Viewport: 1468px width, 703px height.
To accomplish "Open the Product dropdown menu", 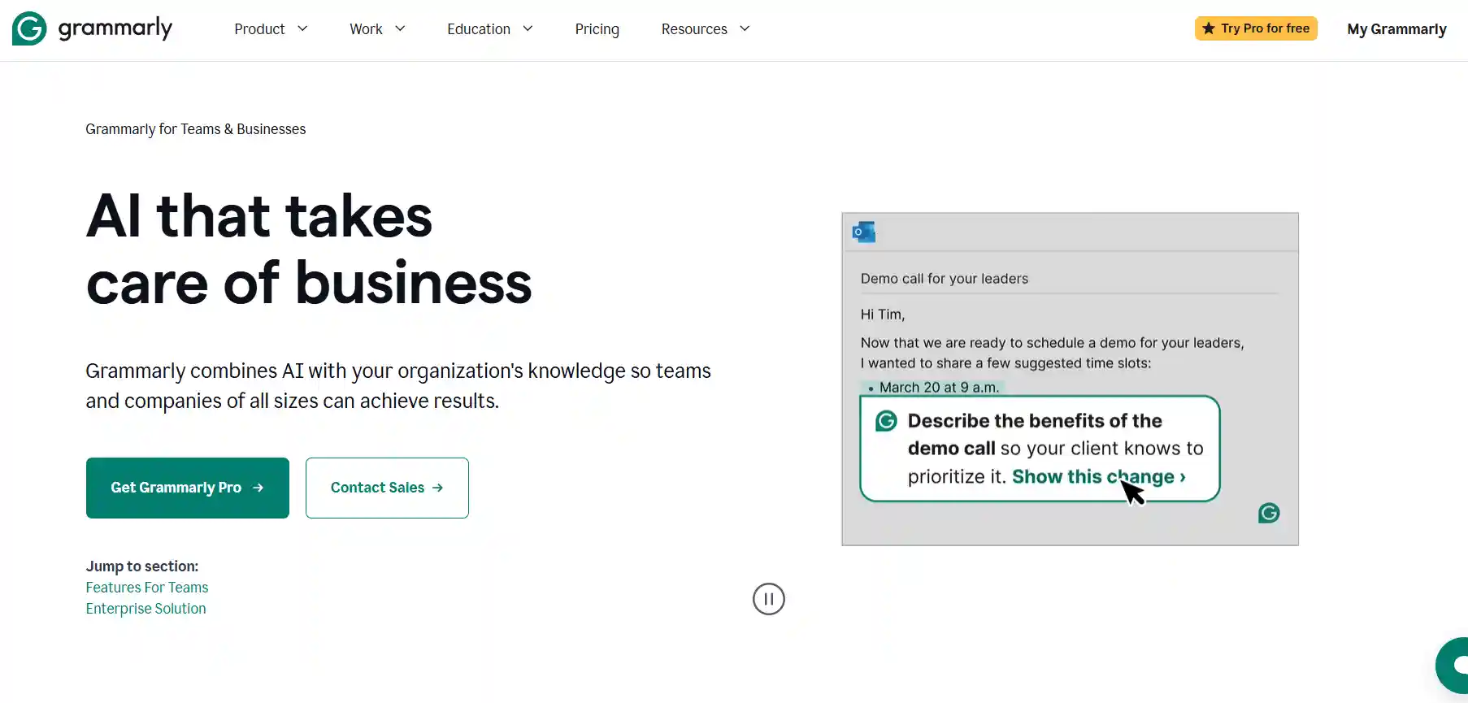I will pyautogui.click(x=270, y=28).
